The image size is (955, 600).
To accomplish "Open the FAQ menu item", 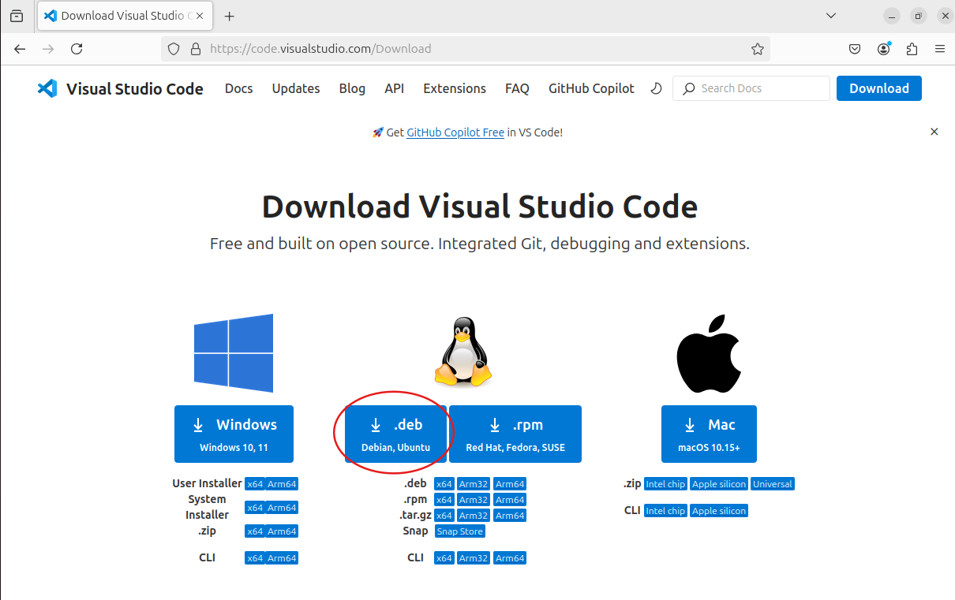I will 517,88.
